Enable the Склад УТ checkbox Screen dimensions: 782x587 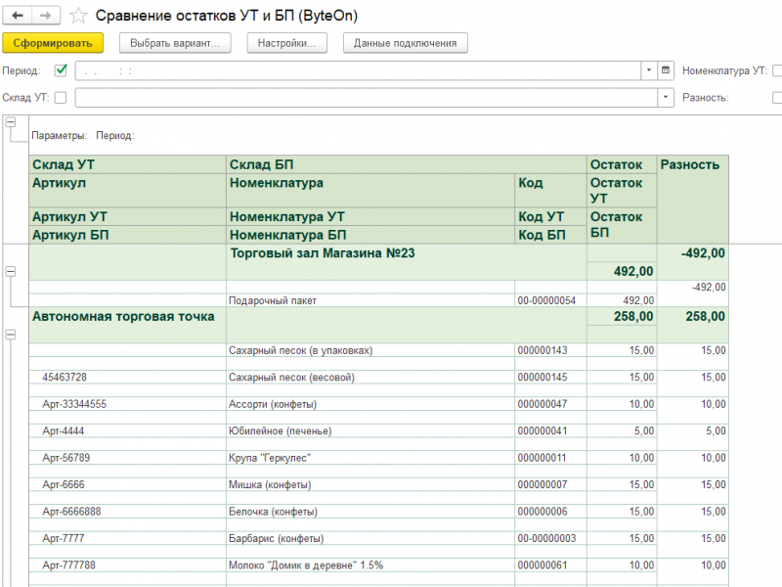pos(61,97)
